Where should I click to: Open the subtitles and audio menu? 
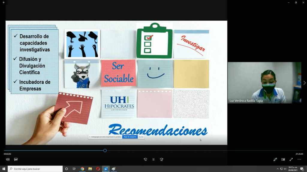point(16,159)
